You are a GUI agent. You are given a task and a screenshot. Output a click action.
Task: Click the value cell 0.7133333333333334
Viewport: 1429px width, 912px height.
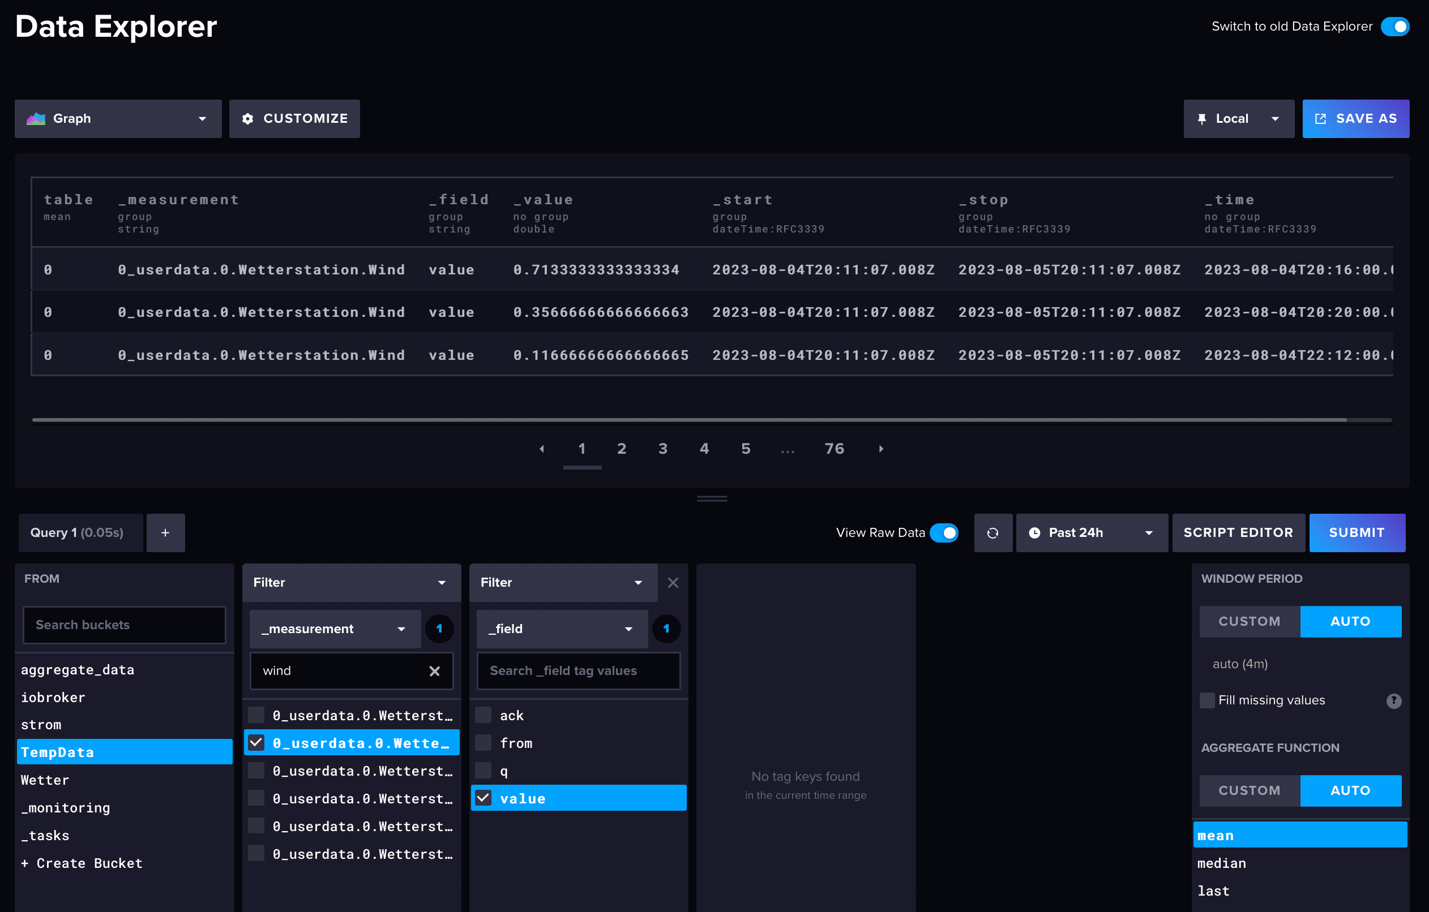(596, 270)
